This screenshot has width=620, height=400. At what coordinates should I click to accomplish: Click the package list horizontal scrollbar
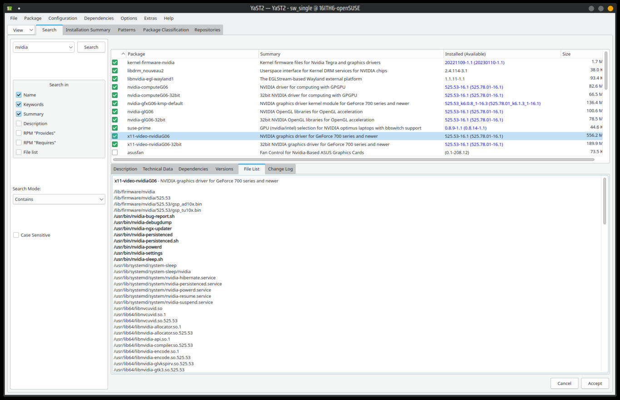[x=353, y=160]
